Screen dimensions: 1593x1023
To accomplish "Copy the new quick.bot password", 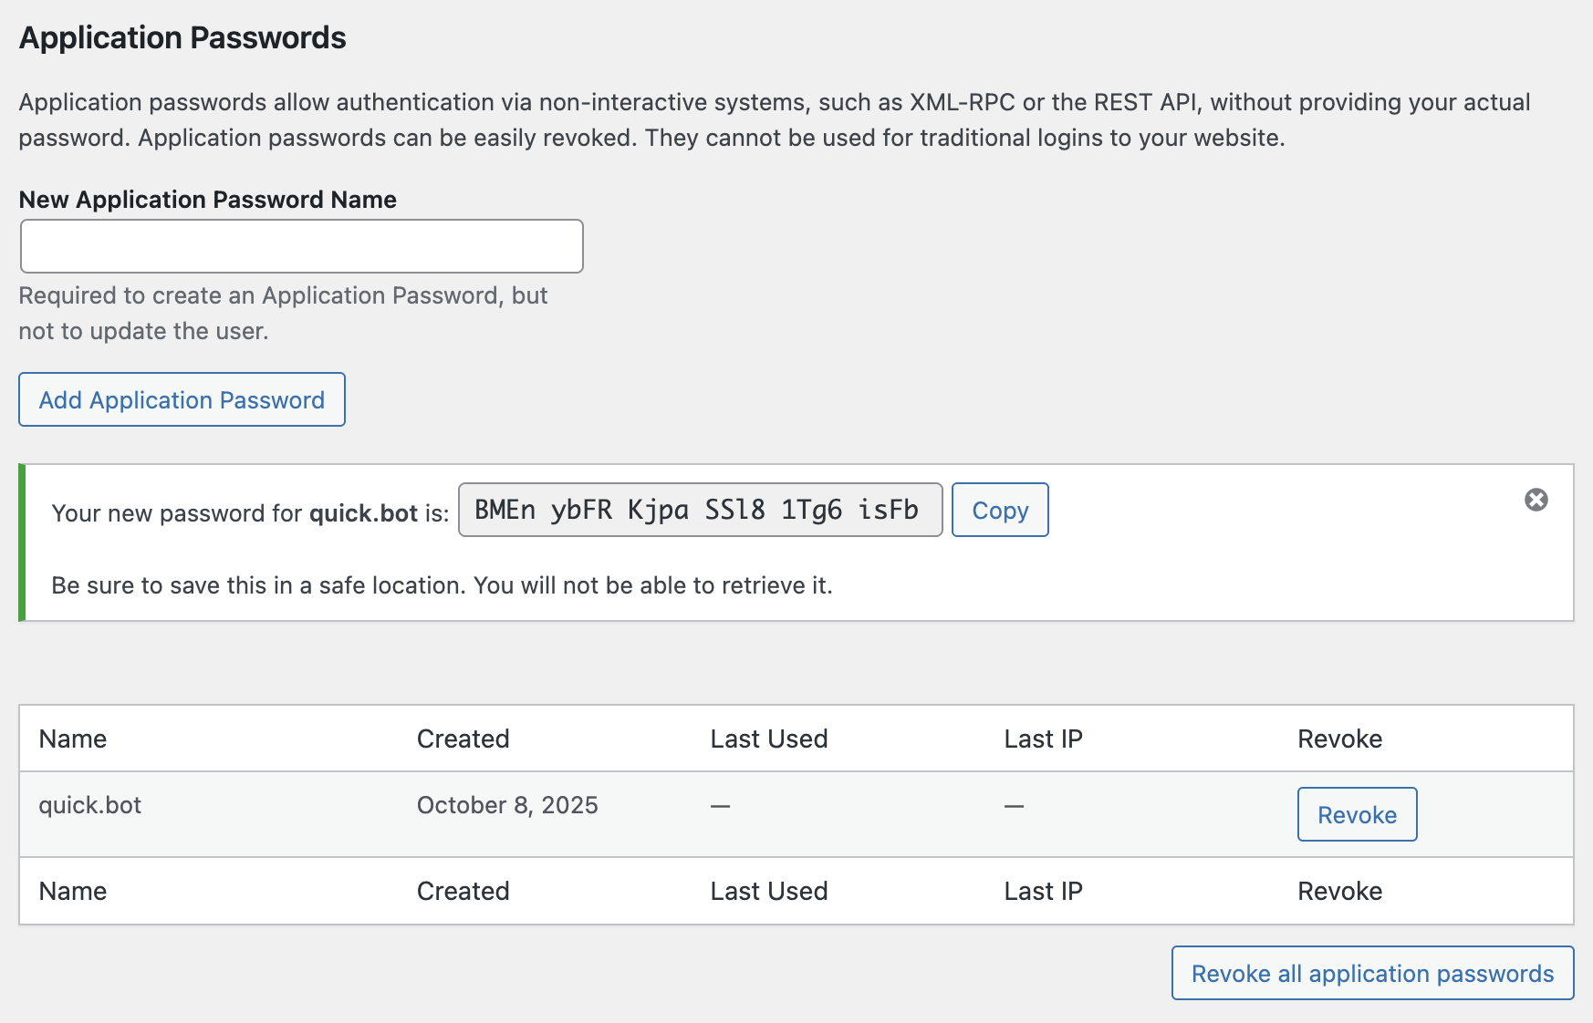I will coord(1000,511).
